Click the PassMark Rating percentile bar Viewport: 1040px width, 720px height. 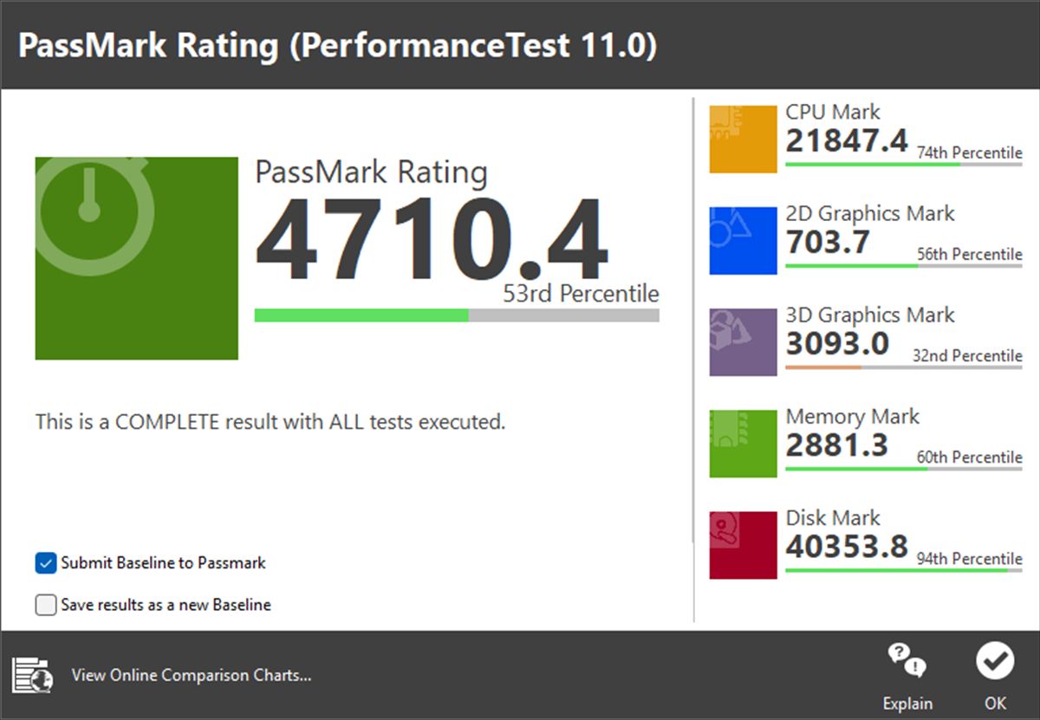(x=456, y=315)
